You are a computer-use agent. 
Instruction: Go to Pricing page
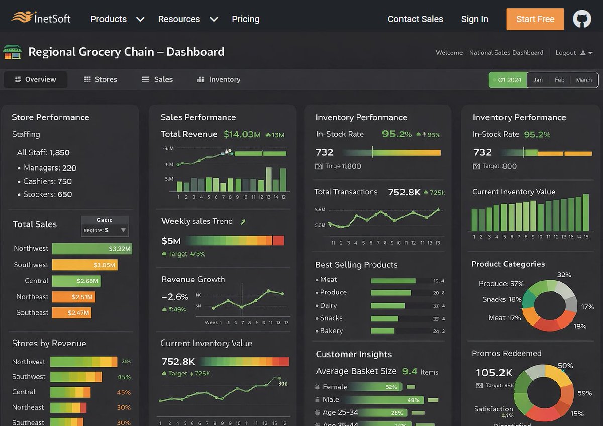[245, 19]
